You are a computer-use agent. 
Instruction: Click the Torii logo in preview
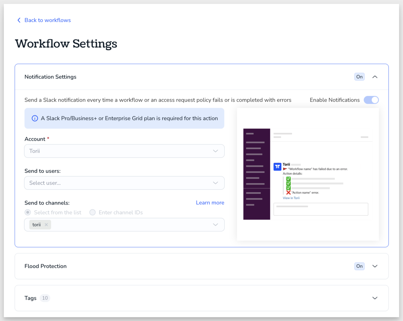tap(277, 167)
